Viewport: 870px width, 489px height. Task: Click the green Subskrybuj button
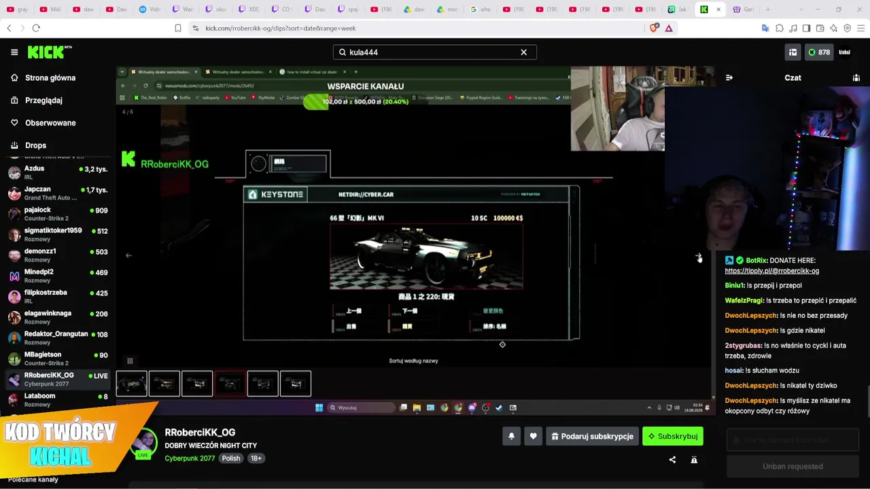tap(673, 436)
